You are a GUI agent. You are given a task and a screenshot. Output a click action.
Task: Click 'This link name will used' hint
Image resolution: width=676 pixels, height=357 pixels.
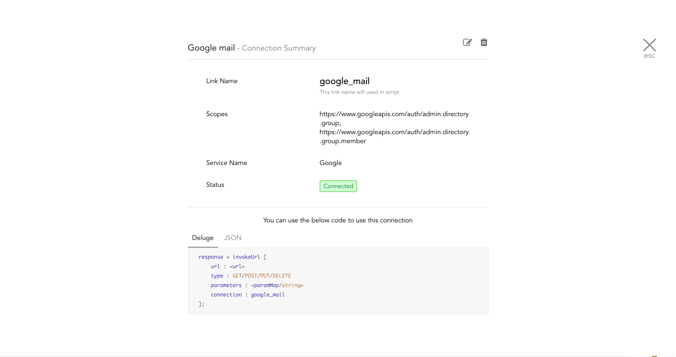[359, 92]
